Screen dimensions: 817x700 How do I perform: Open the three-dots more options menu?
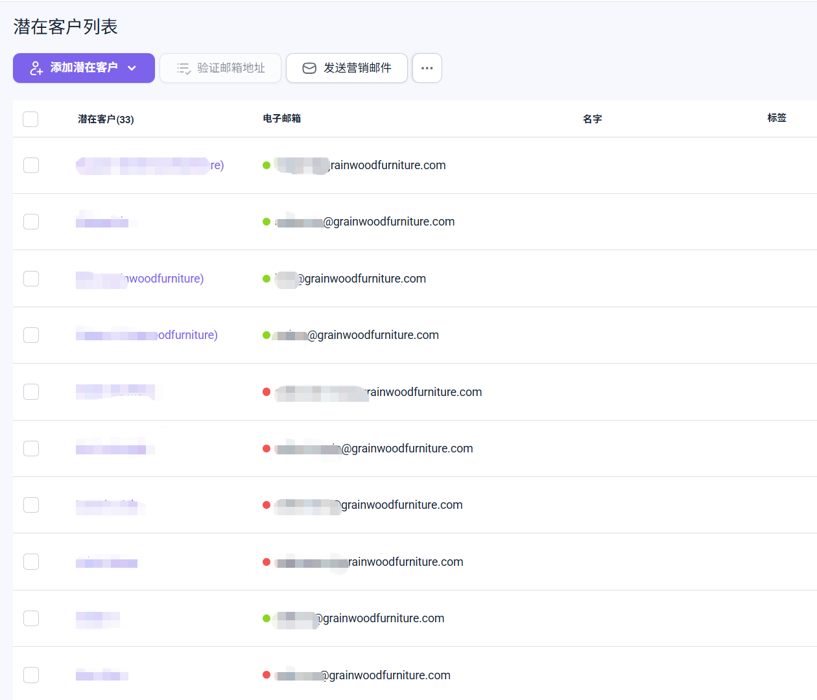click(427, 68)
